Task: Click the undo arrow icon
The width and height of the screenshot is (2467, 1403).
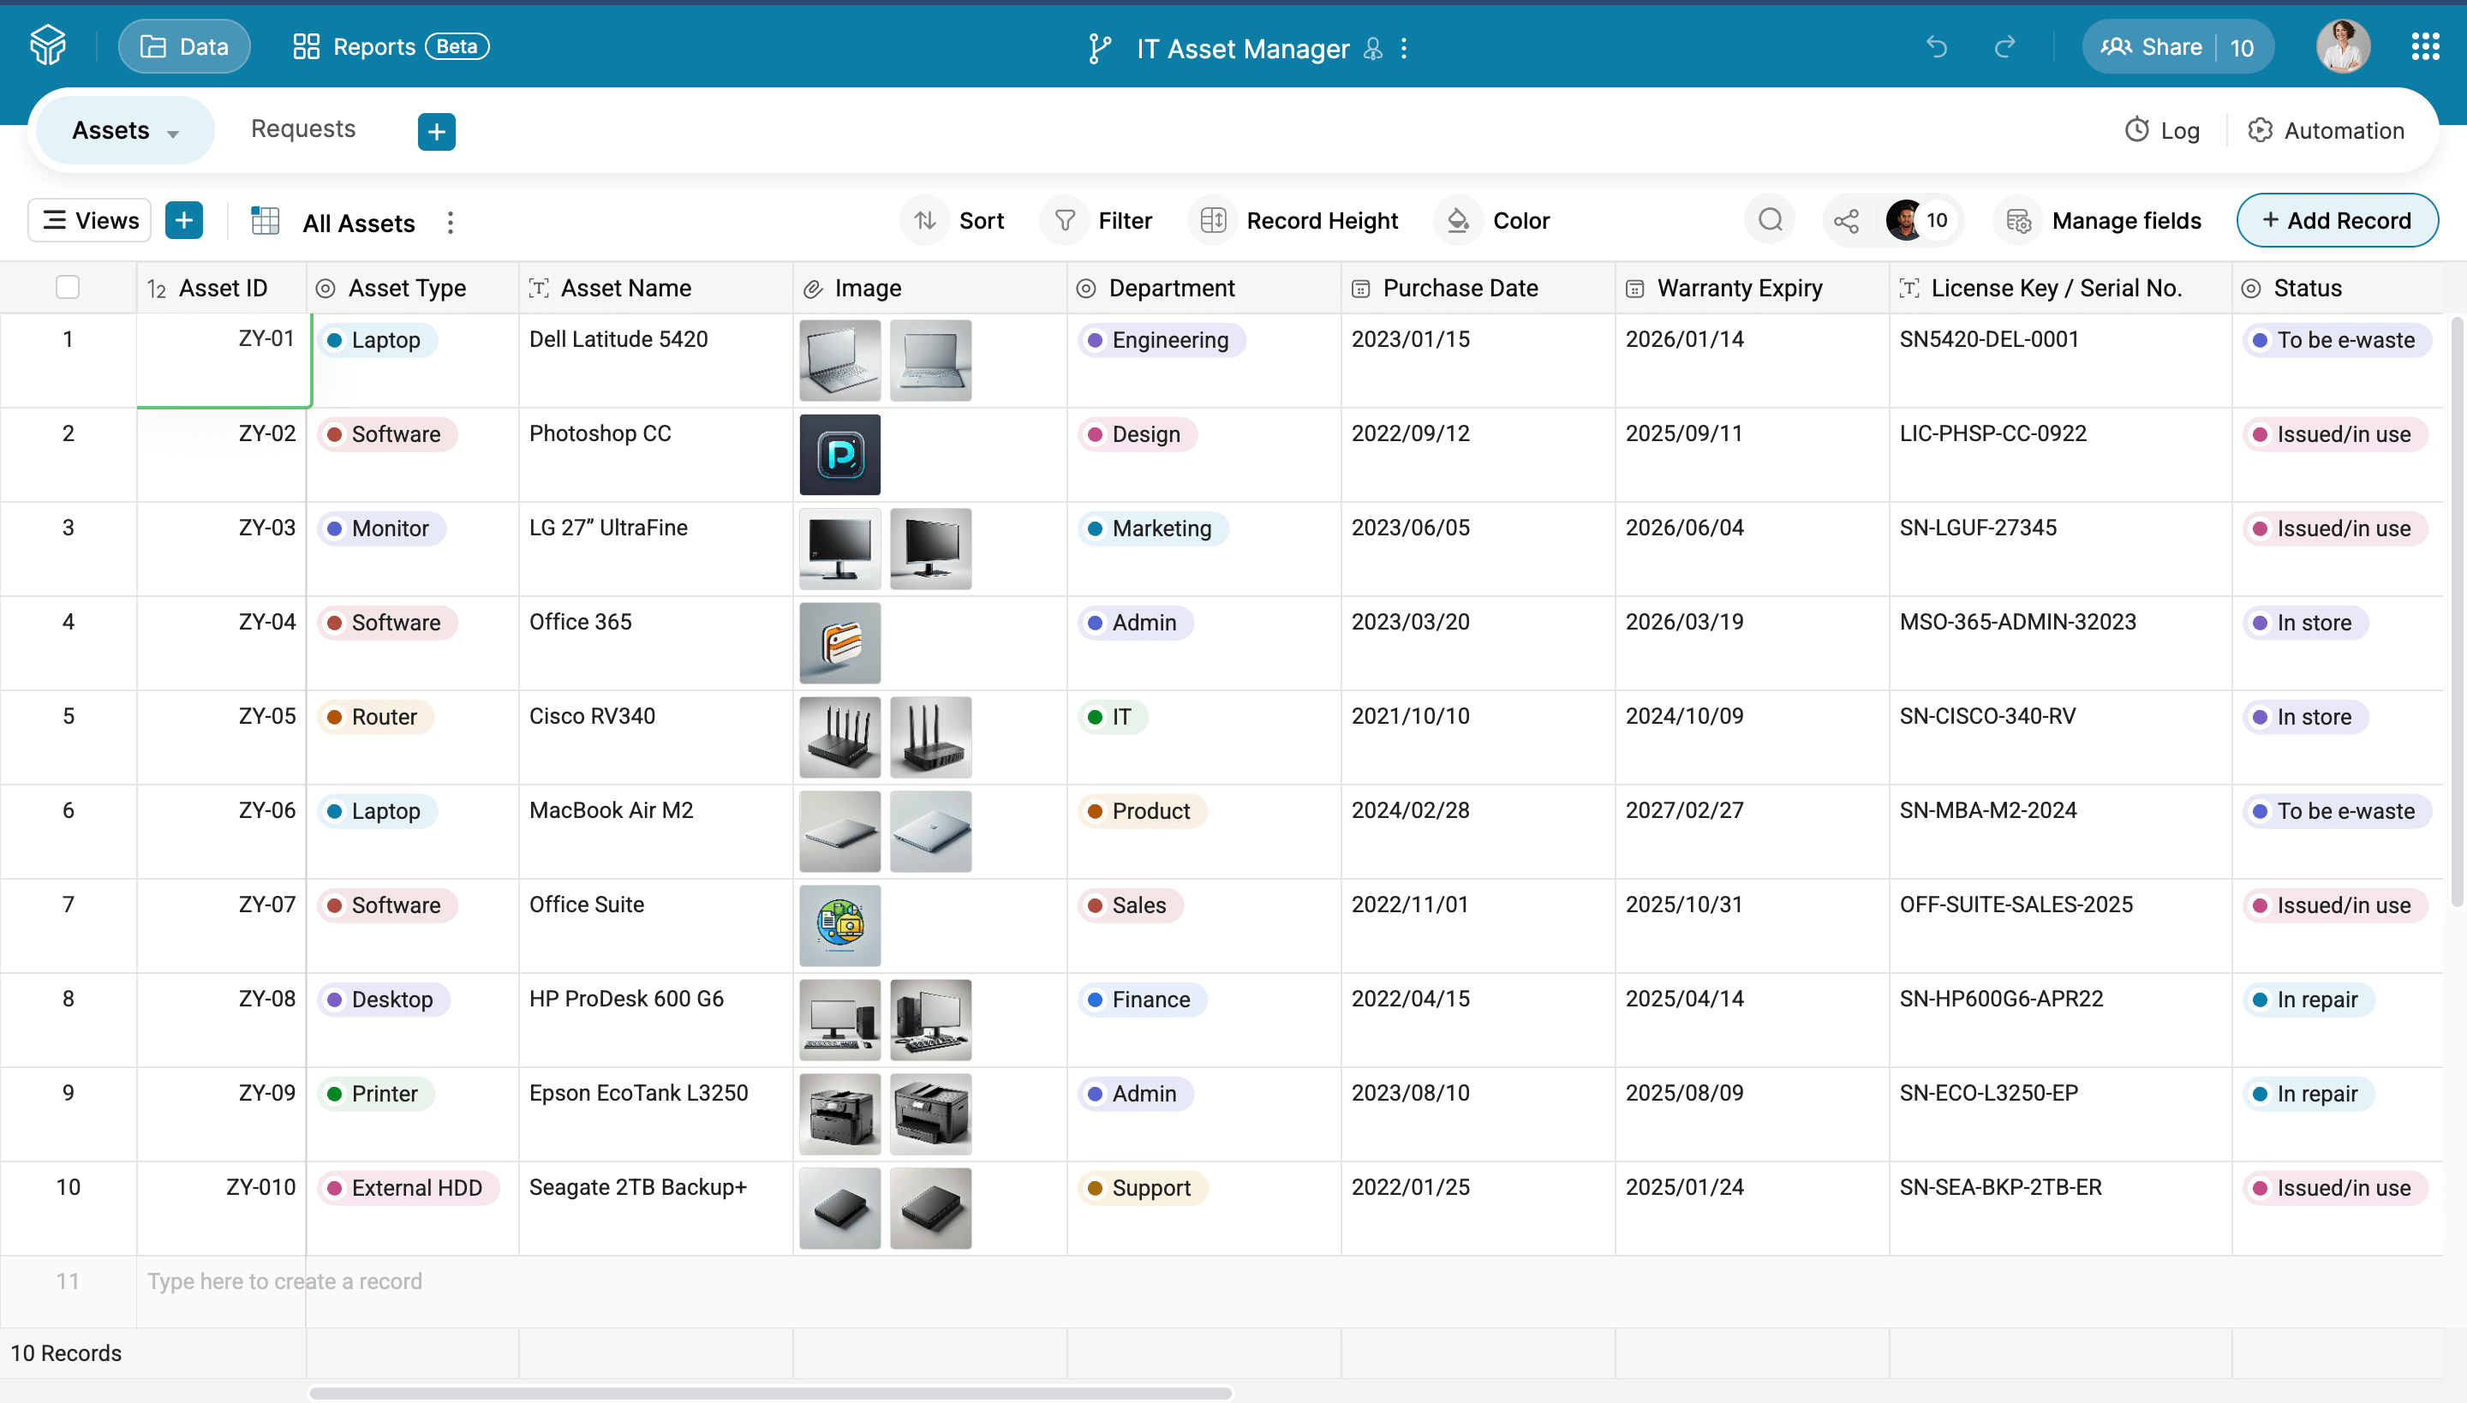Action: (1936, 46)
